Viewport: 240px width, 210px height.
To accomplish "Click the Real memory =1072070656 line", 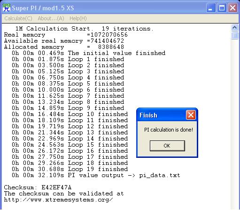I will point(66,35).
